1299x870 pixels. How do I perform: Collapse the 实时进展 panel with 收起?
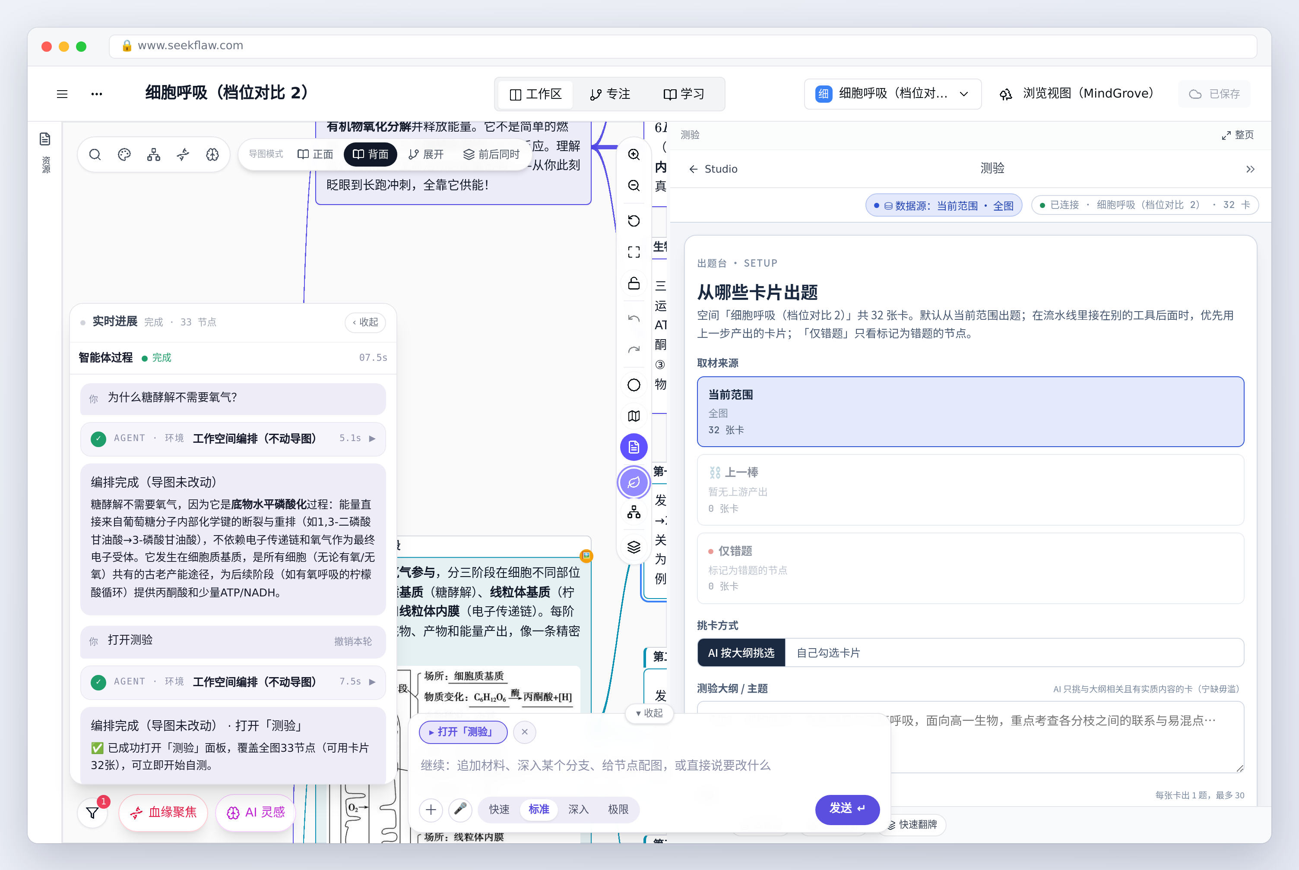(x=365, y=322)
